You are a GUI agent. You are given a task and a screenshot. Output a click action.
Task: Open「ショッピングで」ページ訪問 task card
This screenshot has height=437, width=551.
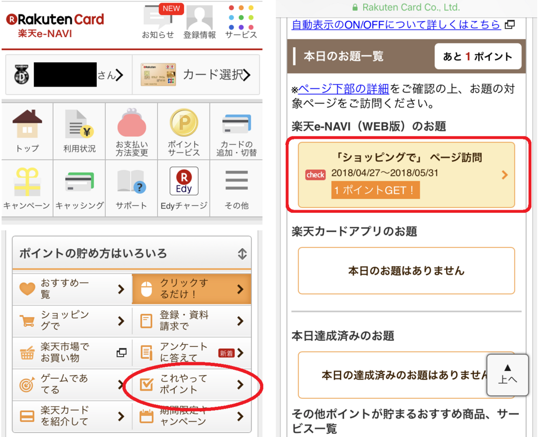pyautogui.click(x=407, y=175)
